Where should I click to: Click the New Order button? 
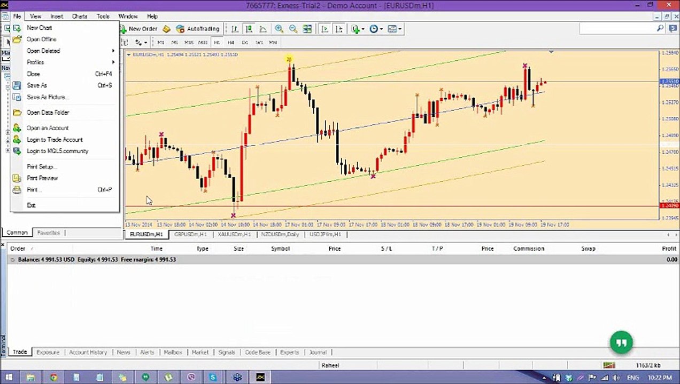click(x=138, y=29)
